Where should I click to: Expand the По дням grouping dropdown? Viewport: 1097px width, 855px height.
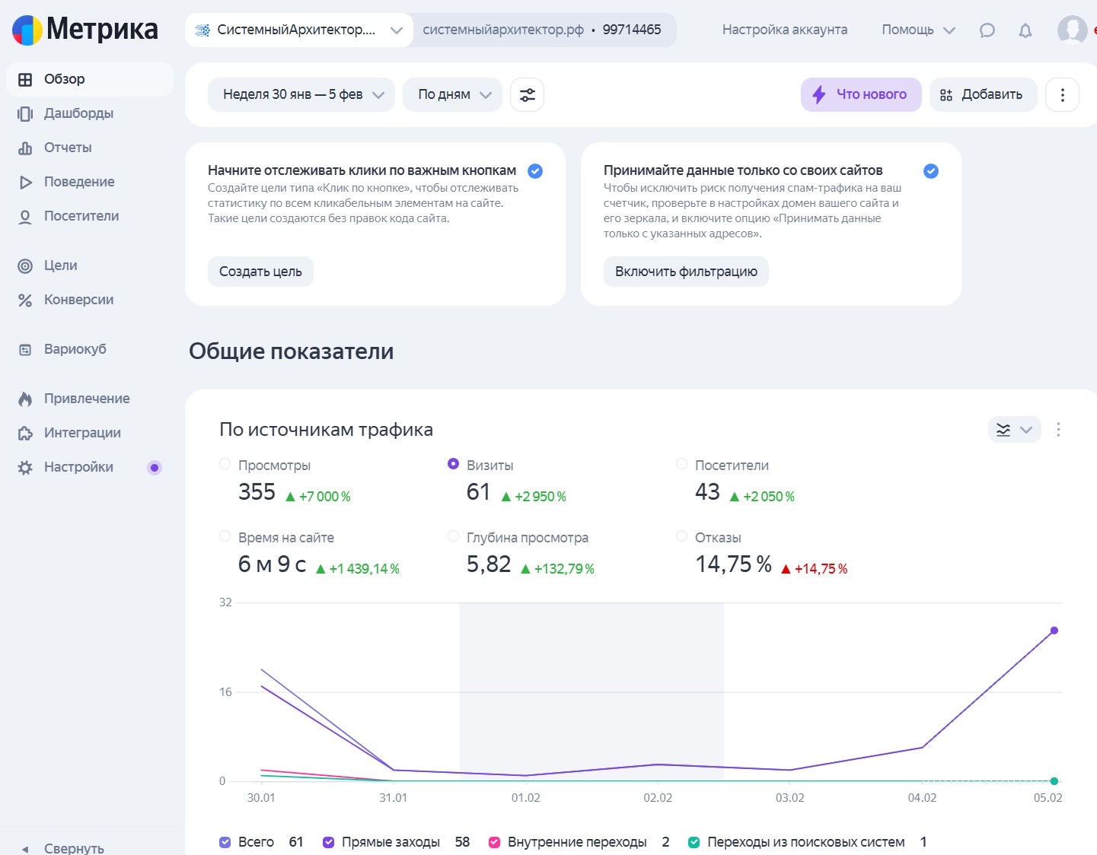click(452, 95)
